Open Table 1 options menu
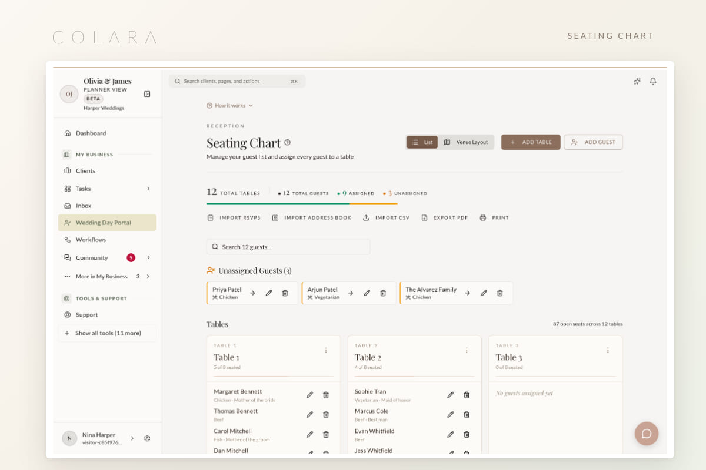Viewport: 706px width, 470px height. click(x=326, y=350)
